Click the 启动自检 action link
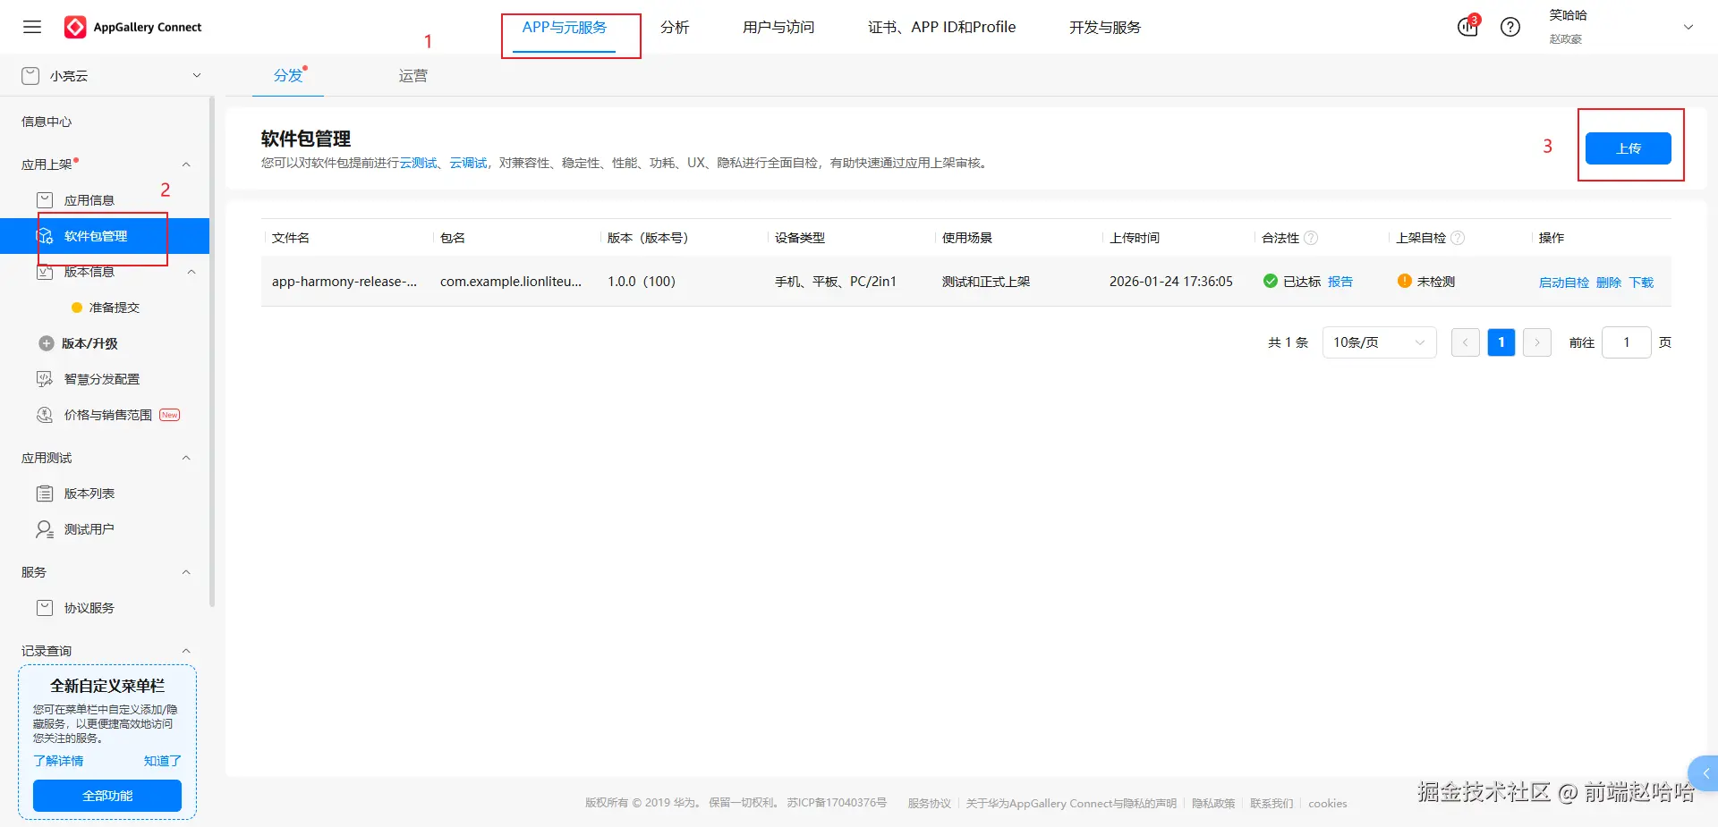The height and width of the screenshot is (827, 1718). pyautogui.click(x=1564, y=283)
